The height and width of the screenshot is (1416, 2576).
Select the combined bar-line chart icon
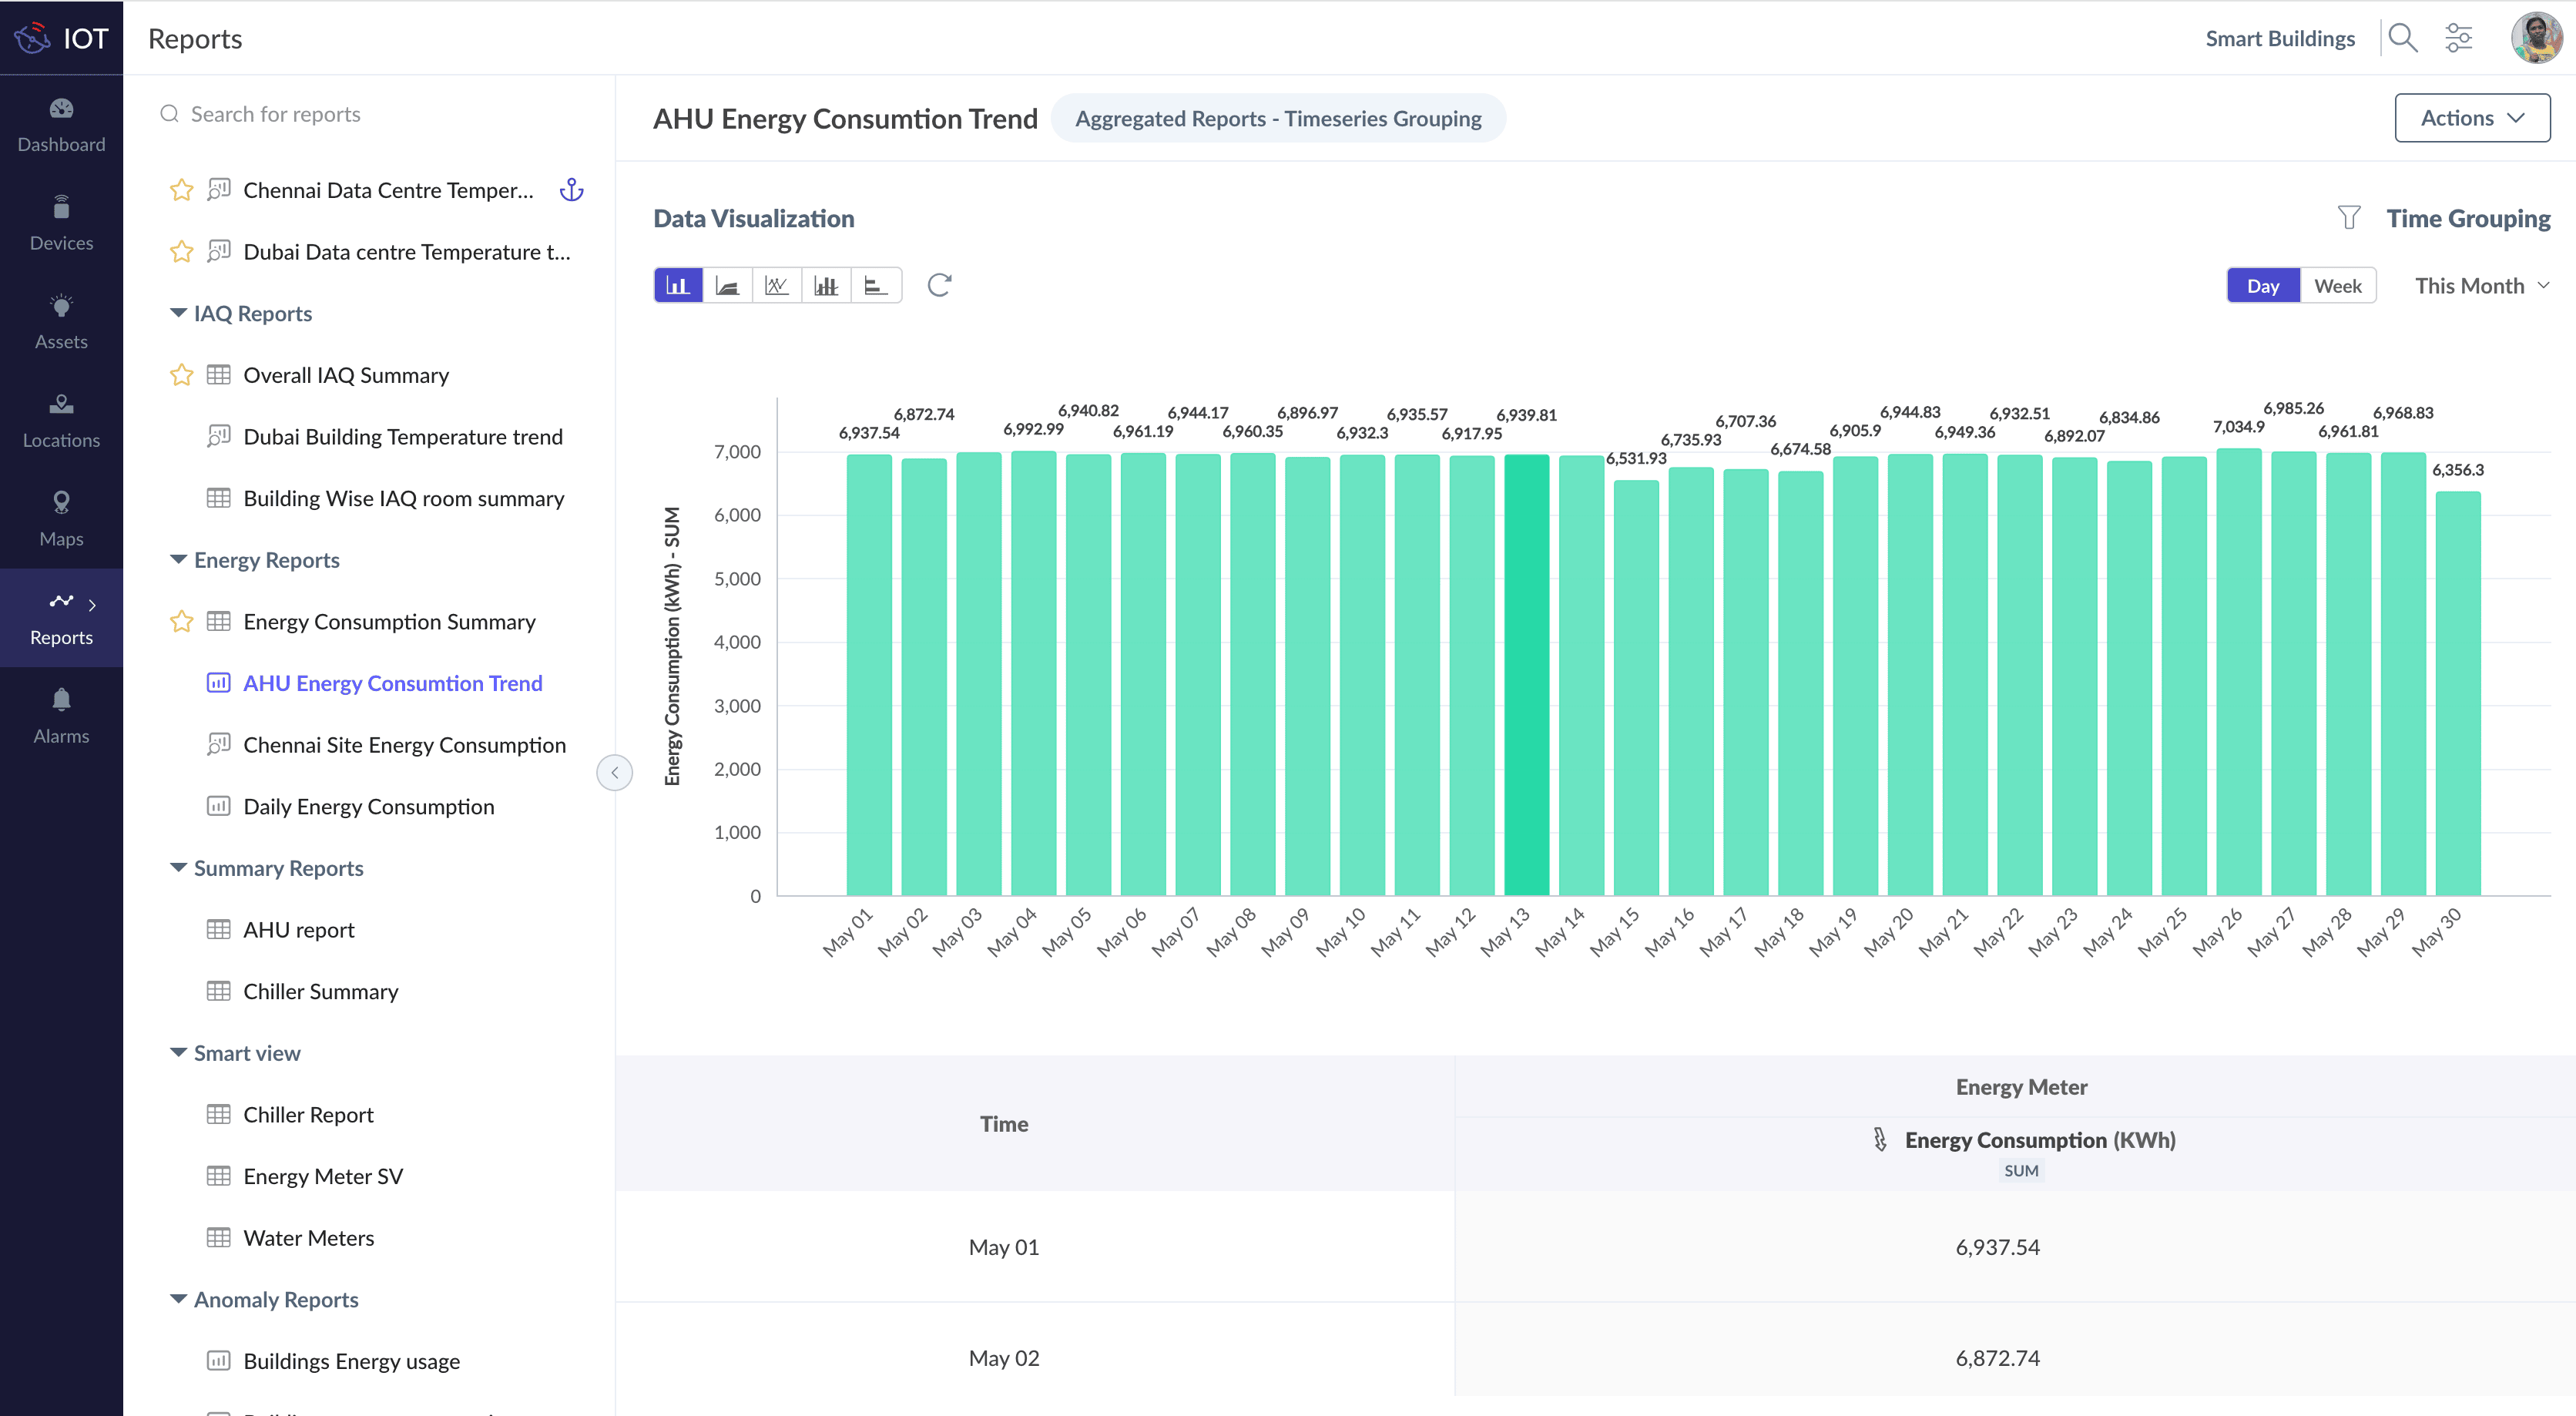826,286
